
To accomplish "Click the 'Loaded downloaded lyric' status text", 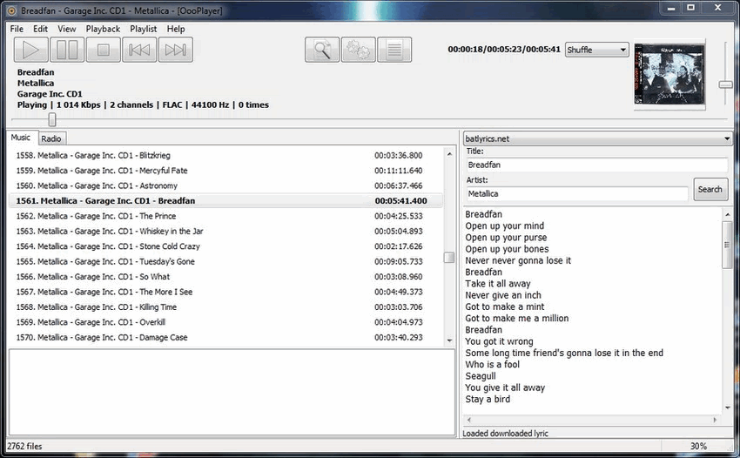I will 505,433.
